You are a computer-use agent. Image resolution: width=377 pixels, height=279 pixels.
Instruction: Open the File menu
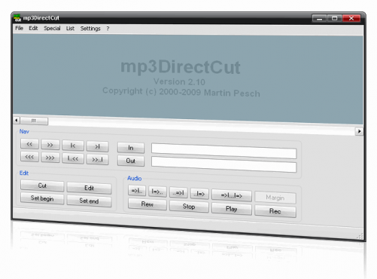[x=19, y=28]
